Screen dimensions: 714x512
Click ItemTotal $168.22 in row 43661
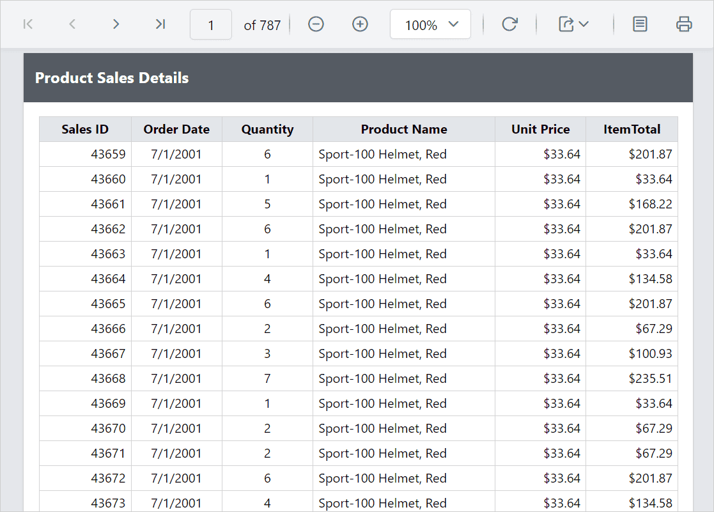pyautogui.click(x=632, y=204)
